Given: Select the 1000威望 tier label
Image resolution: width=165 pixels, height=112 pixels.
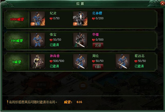Looking at the screenshot, I should click(x=17, y=19).
